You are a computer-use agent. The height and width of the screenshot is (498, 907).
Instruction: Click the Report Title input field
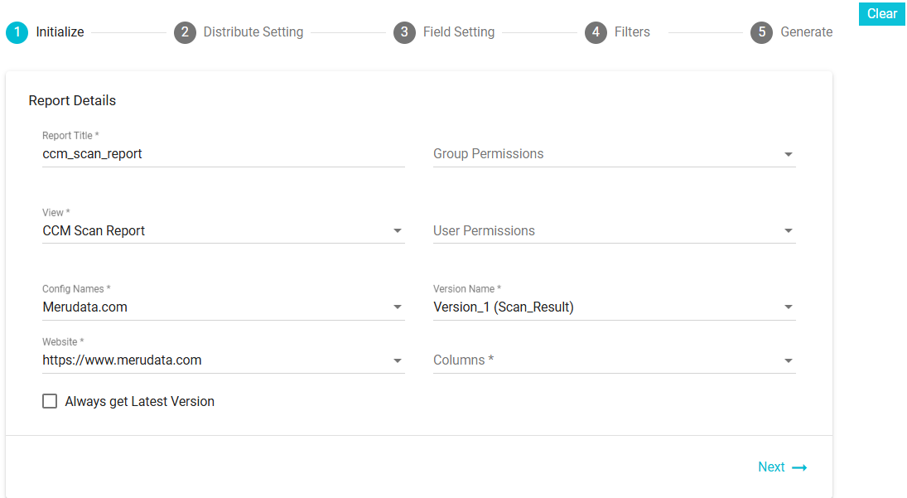[x=223, y=154]
